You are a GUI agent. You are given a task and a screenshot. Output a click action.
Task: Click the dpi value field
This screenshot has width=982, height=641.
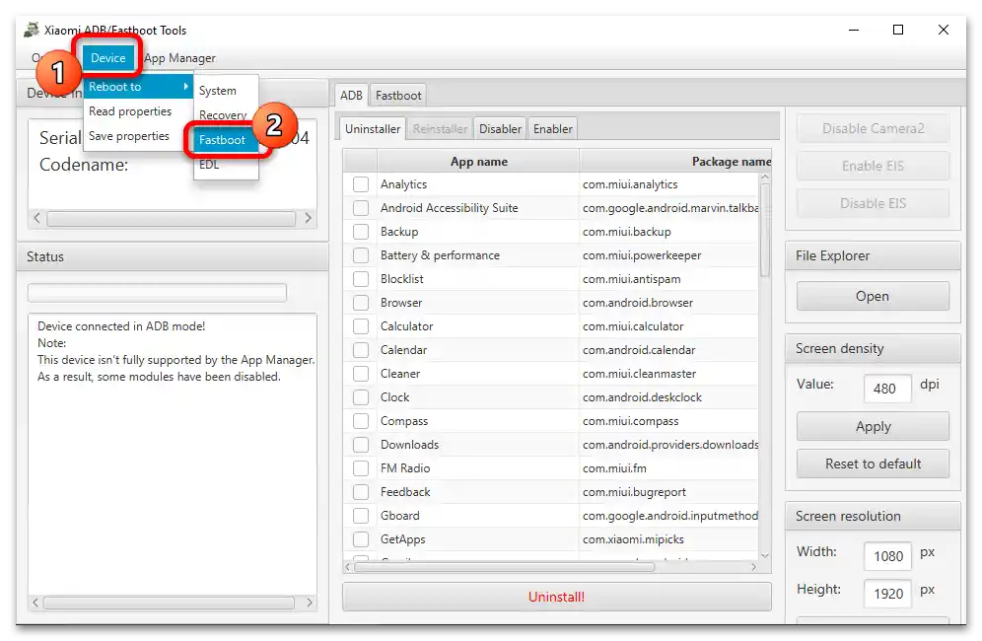coord(887,389)
